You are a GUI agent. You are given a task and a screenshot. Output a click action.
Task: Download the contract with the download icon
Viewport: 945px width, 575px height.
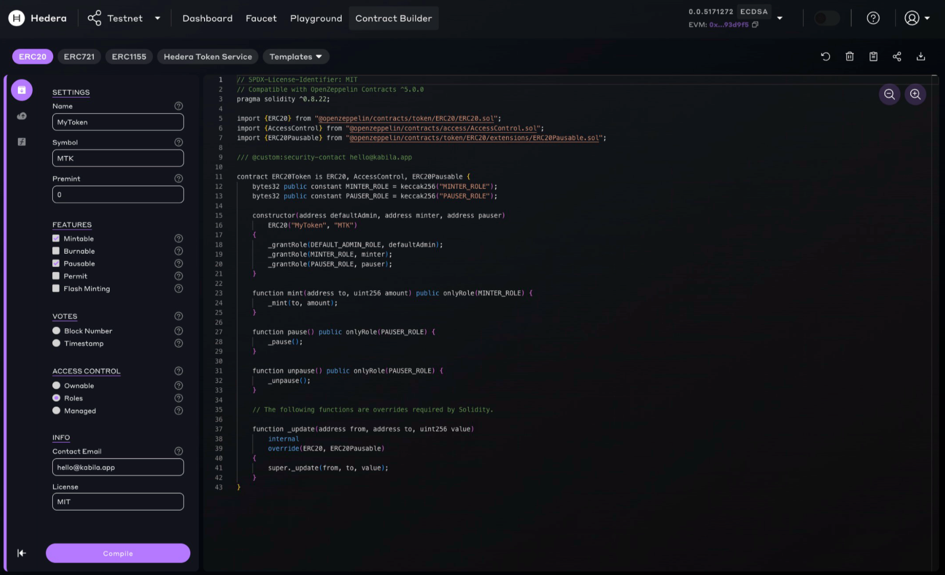(x=921, y=56)
